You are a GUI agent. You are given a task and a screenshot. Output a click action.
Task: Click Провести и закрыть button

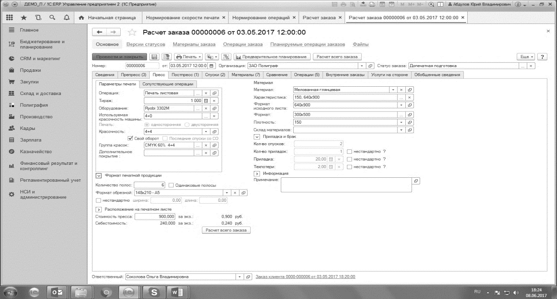[120, 57]
